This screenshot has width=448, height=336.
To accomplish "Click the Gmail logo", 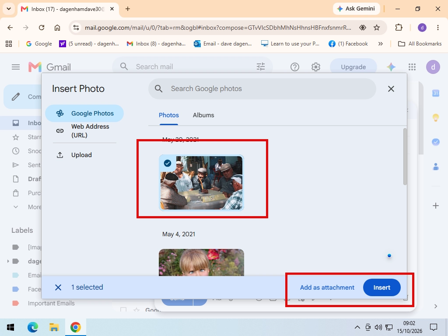I will click(x=50, y=67).
